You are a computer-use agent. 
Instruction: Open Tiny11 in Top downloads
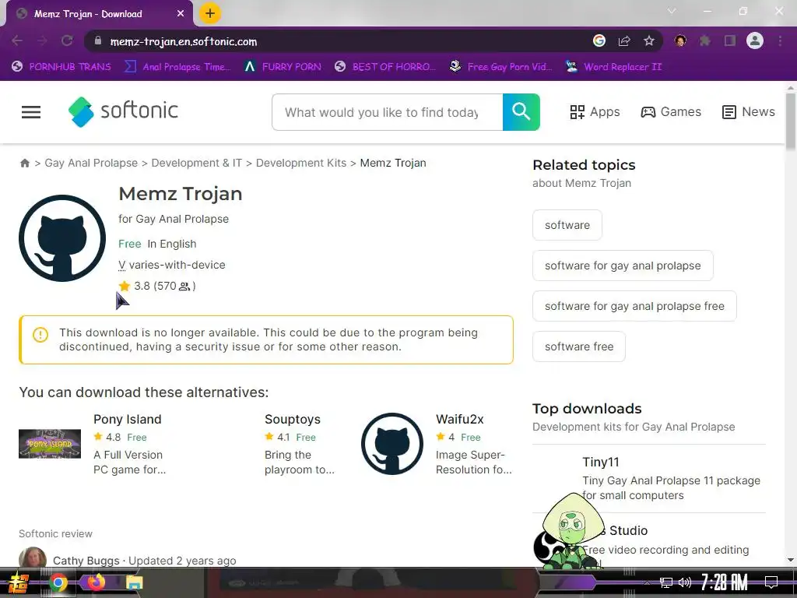601,462
